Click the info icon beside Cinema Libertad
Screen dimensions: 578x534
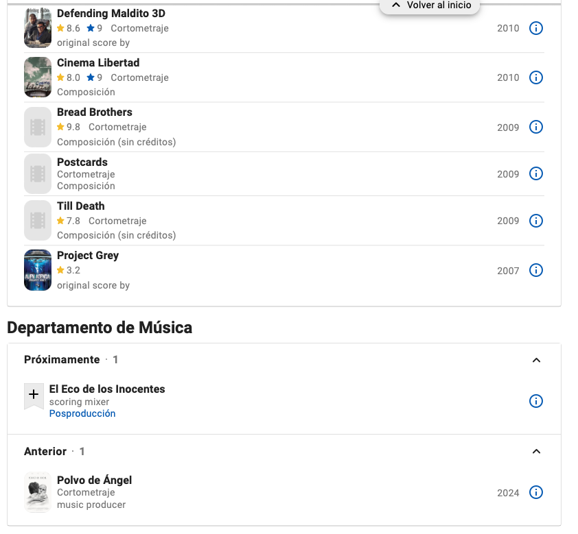[536, 77]
